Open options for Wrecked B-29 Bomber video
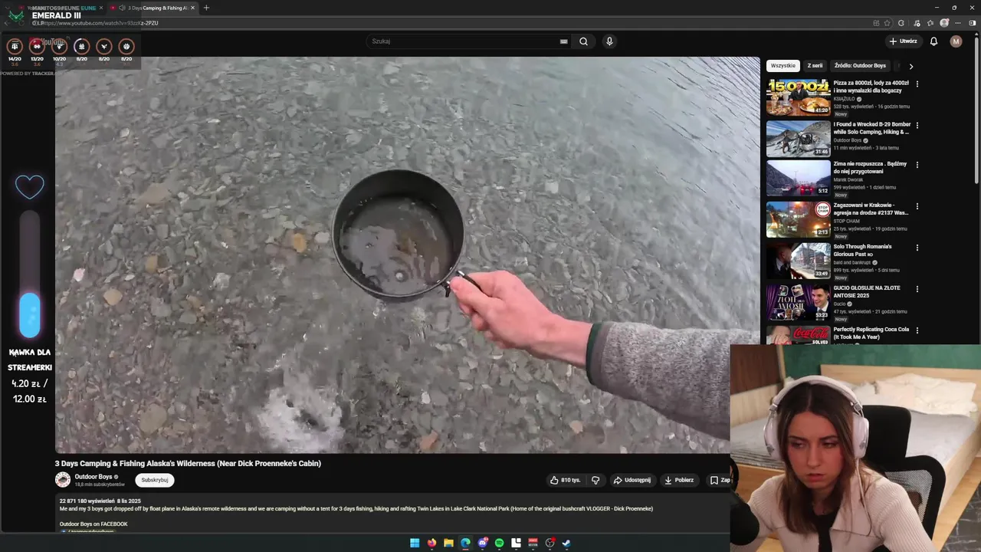This screenshot has width=981, height=552. tap(917, 125)
